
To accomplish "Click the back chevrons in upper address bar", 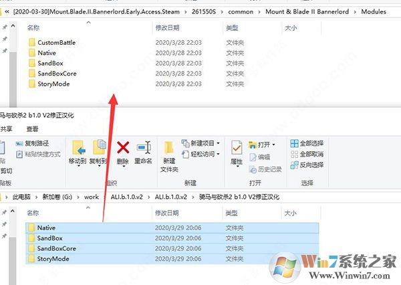I will [7, 12].
